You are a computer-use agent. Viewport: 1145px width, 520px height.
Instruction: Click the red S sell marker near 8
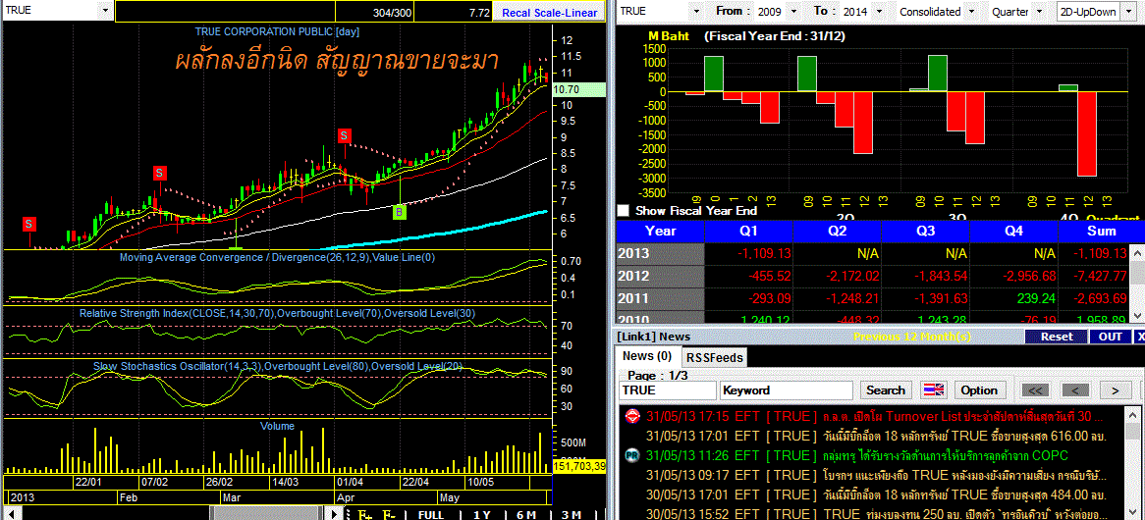(x=160, y=173)
